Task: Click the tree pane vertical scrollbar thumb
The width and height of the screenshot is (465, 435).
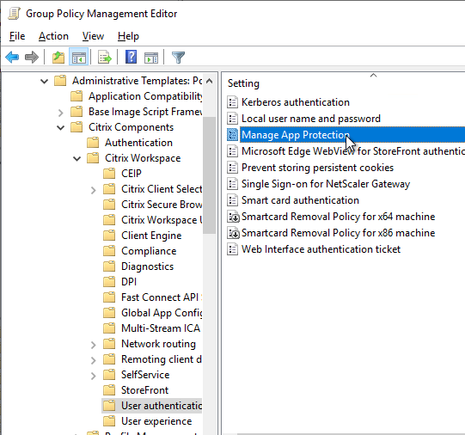Action: tap(210, 175)
